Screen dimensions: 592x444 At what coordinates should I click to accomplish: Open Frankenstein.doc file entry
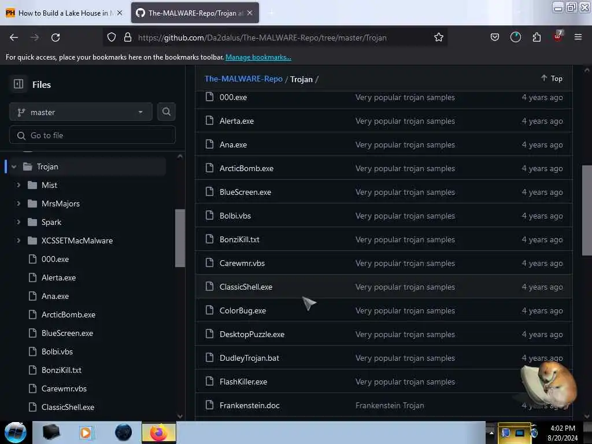pos(250,405)
